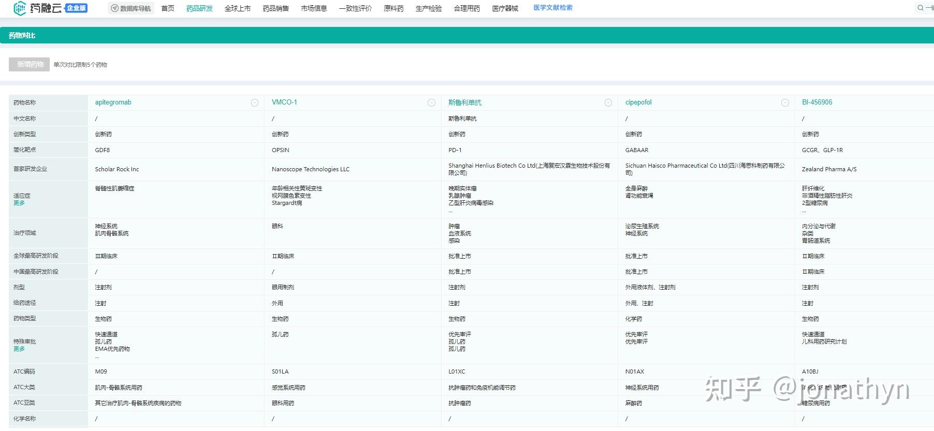The width and height of the screenshot is (934, 431).
Task: Click the GDF8 target cell
Action: tap(103, 150)
